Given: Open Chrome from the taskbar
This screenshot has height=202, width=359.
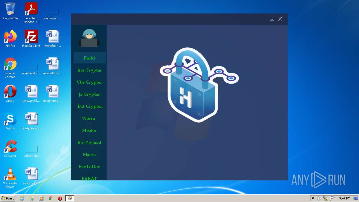Looking at the screenshot, I should 51,198.
